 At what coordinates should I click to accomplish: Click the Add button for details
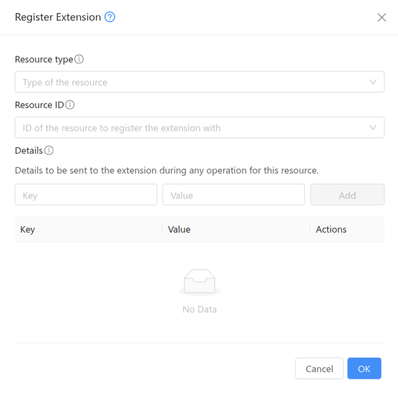[347, 195]
